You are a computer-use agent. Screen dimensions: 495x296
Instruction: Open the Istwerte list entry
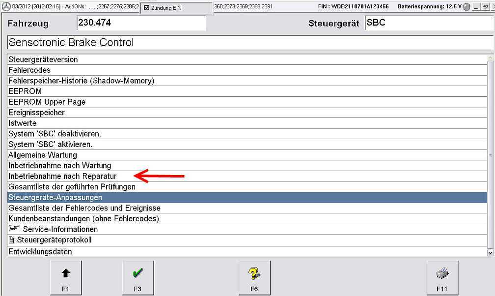pos(23,123)
